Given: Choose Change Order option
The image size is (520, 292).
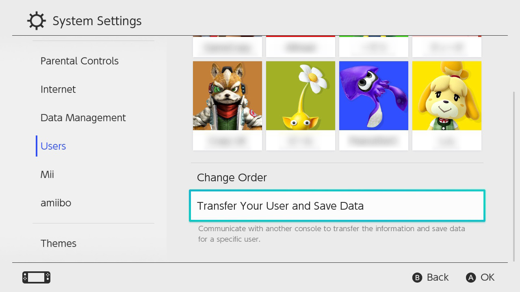Looking at the screenshot, I should click(x=232, y=178).
